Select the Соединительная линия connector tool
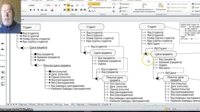The image size is (200, 112). click(100, 7)
